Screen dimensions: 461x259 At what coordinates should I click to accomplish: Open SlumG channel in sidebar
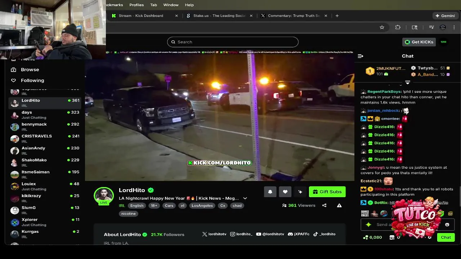[45, 210]
